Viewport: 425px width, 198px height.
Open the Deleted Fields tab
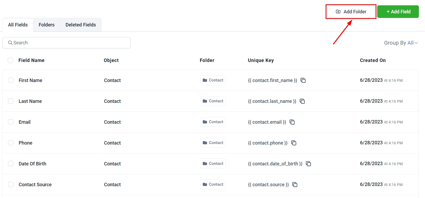tap(81, 25)
